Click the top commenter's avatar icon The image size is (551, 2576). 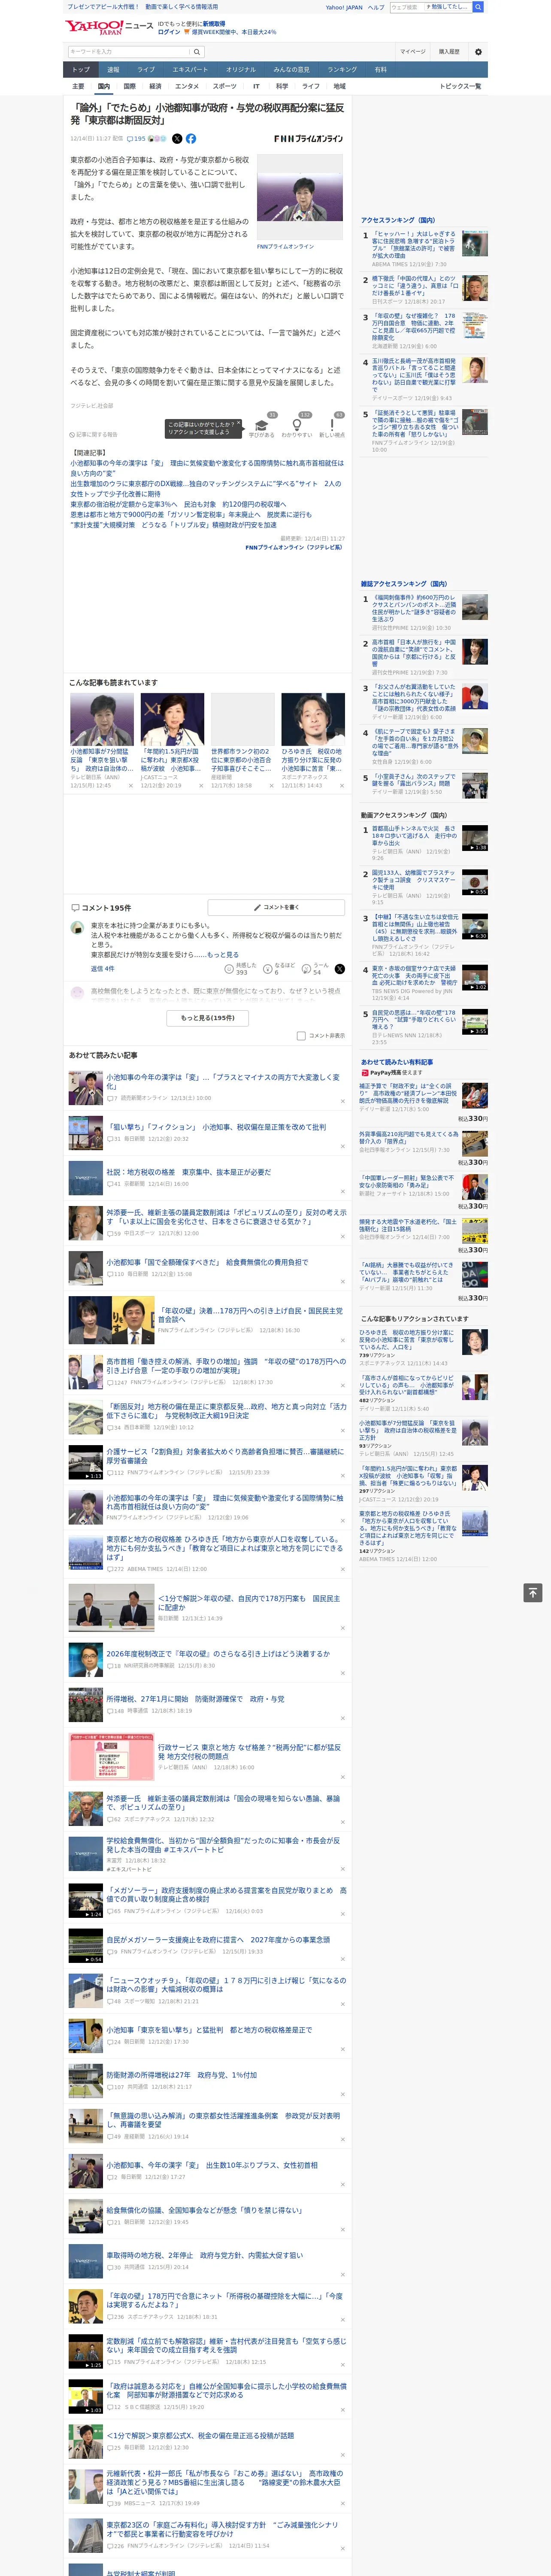(77, 928)
